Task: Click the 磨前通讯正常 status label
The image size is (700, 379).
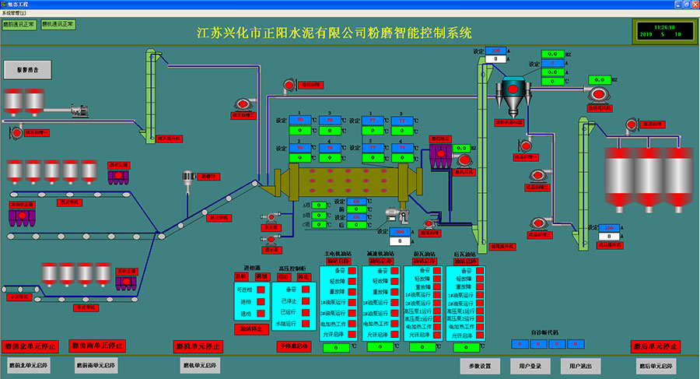Action: click(19, 25)
